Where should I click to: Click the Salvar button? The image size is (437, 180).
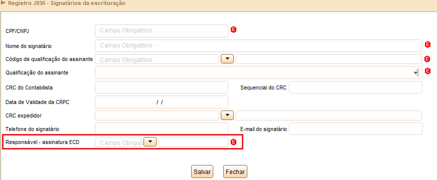pyautogui.click(x=202, y=171)
